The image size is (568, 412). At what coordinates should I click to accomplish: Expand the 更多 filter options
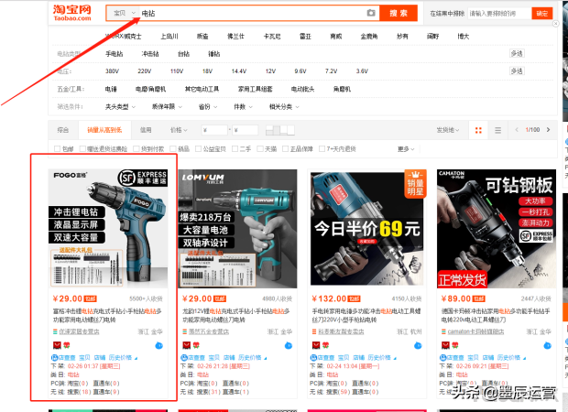[406, 149]
